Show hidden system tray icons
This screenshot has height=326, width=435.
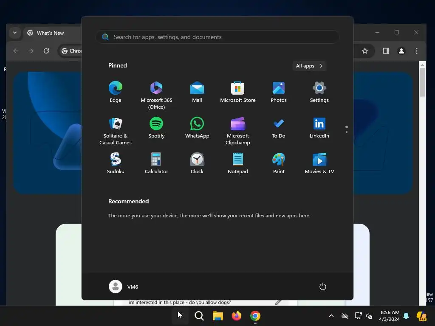pos(331,316)
